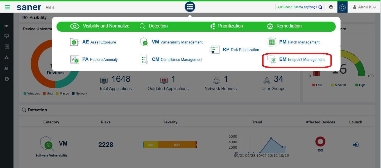The width and height of the screenshot is (381, 168).
Task: Open the hamburger menu beside the Saner logo
Action: 7,7
